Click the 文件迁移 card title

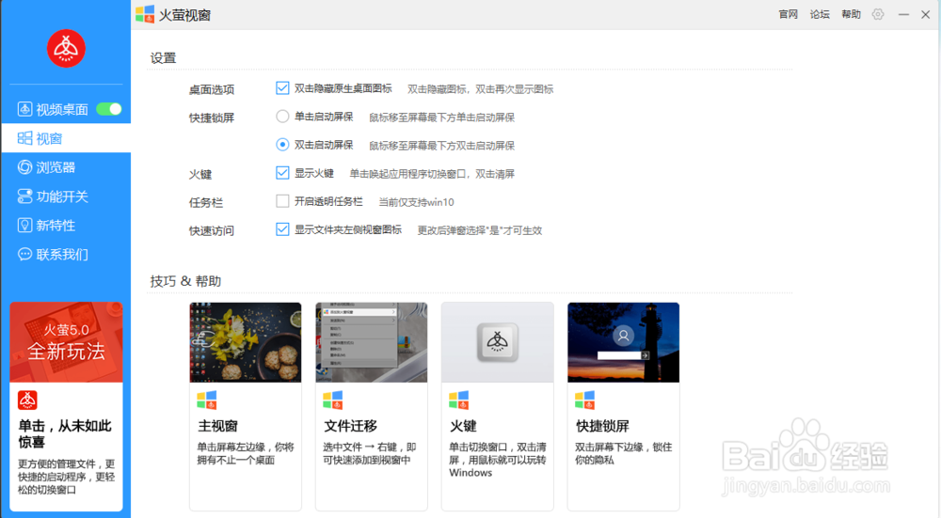point(350,426)
